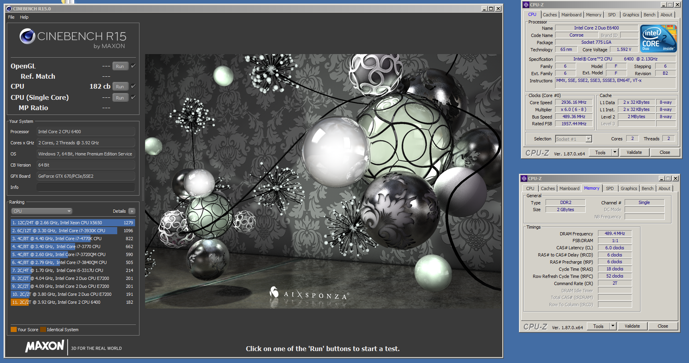Screen dimensions: 689x363
Task: Expand Tools dropdown arrow in upper CPU-Z
Action: coord(615,152)
